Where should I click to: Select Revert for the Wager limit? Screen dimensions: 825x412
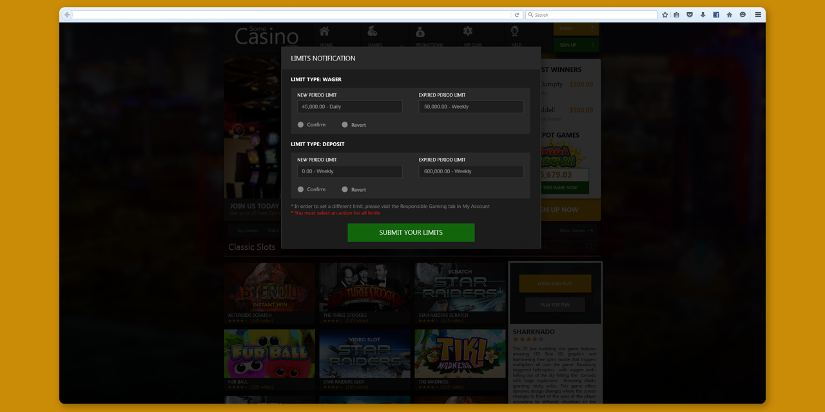point(345,125)
